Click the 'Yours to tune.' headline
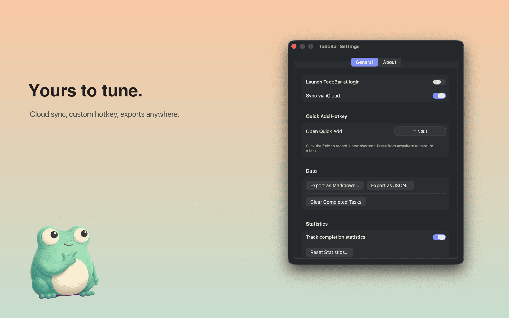 point(85,91)
